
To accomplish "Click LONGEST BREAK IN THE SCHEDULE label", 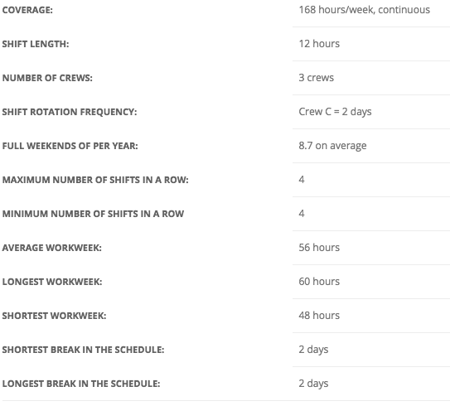I will click(81, 384).
